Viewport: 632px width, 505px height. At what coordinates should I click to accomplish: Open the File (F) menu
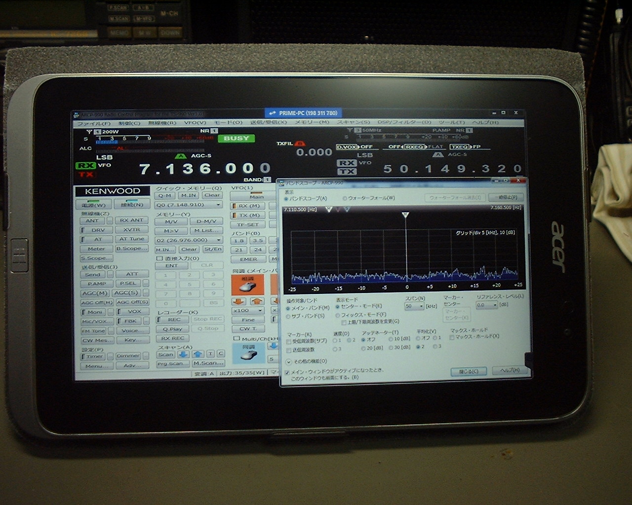pos(94,123)
